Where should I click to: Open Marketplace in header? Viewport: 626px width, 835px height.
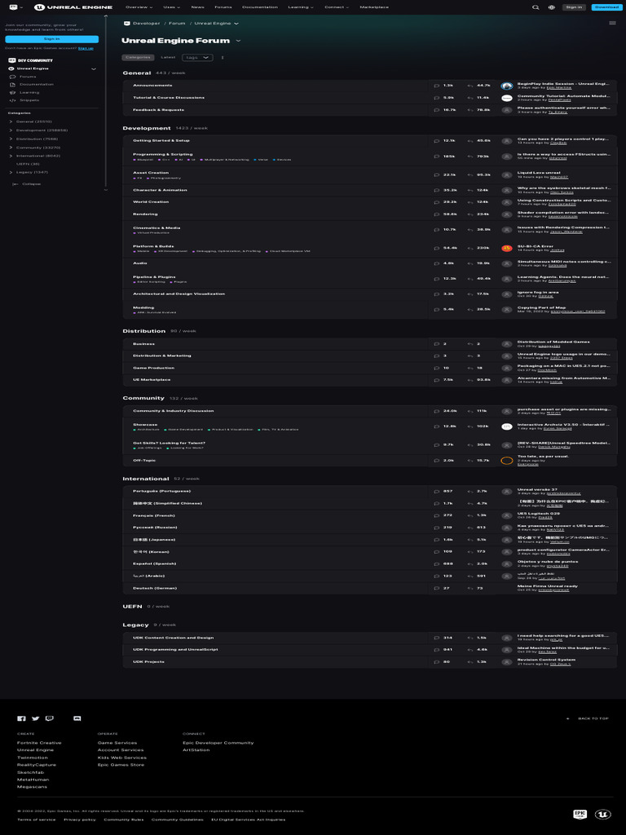point(374,7)
